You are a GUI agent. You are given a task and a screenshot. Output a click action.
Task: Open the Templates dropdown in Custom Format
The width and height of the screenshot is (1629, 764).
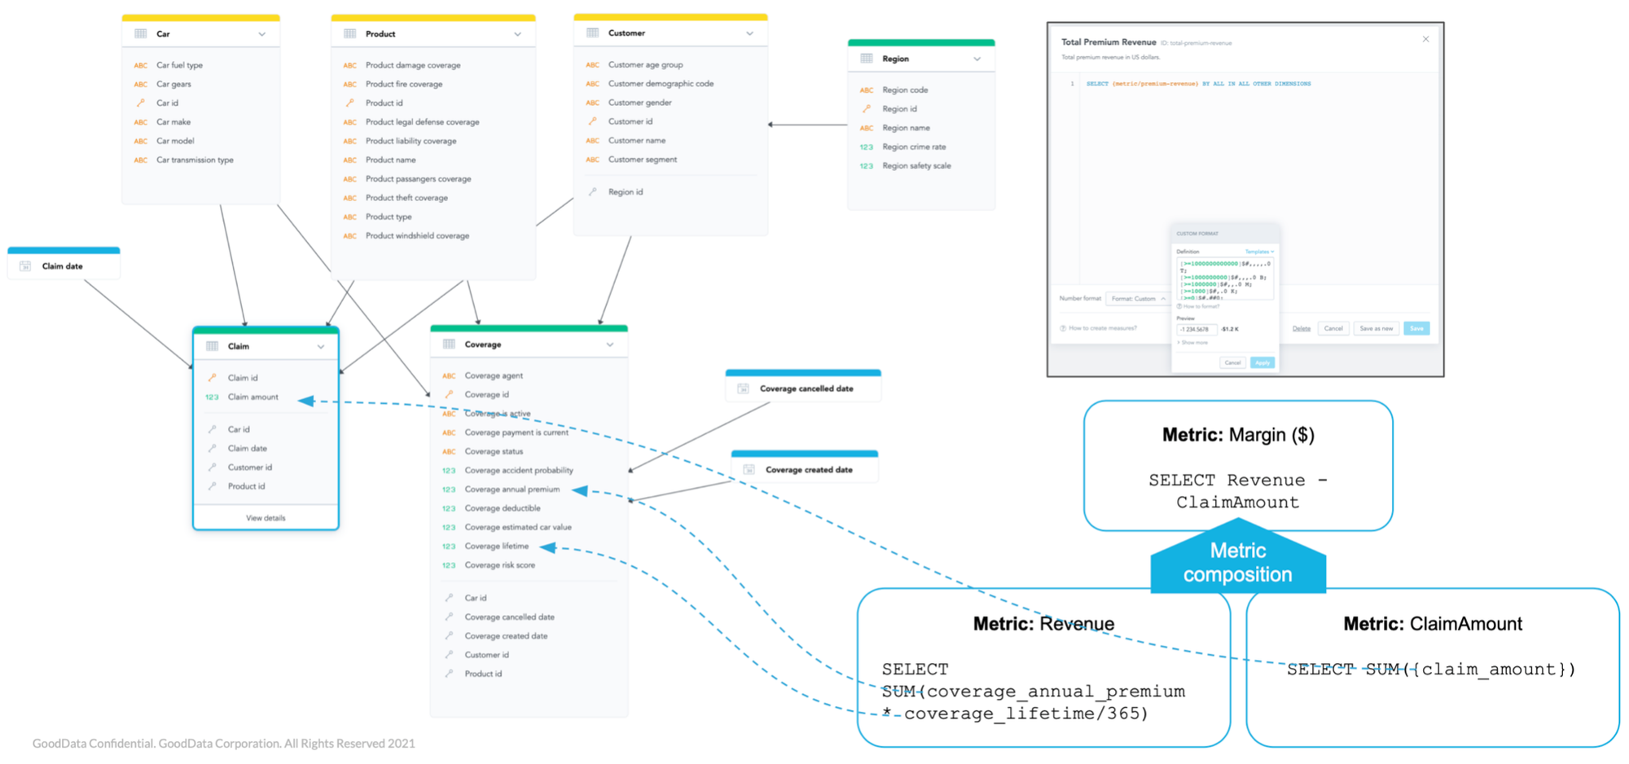pos(1259,251)
